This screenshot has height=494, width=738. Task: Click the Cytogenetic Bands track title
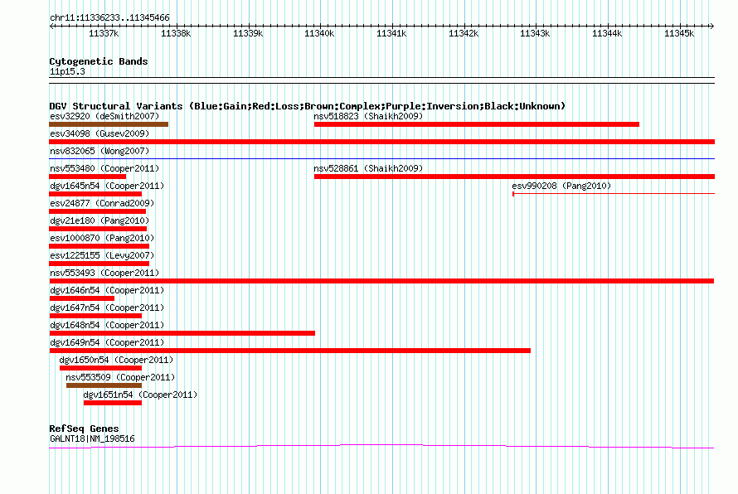point(99,61)
